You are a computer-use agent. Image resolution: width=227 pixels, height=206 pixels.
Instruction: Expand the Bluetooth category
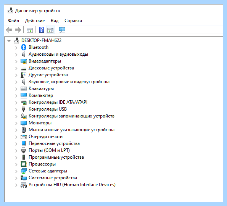click(16, 48)
